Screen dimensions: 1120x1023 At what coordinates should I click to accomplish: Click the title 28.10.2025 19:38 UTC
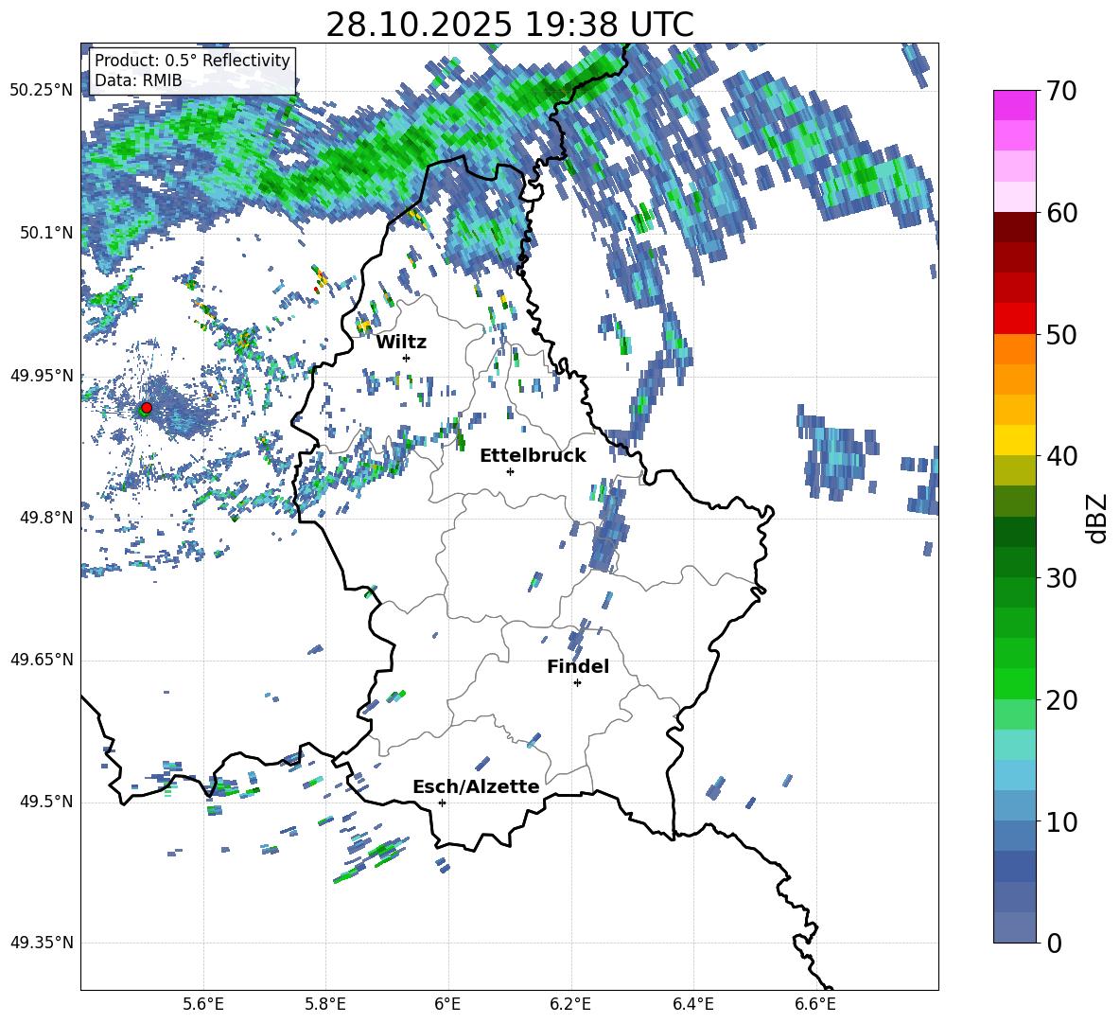[510, 25]
